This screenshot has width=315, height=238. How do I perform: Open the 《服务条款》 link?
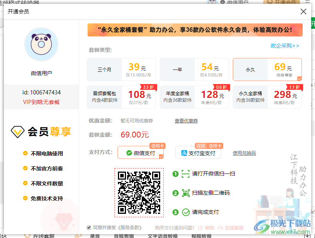(x=130, y=228)
